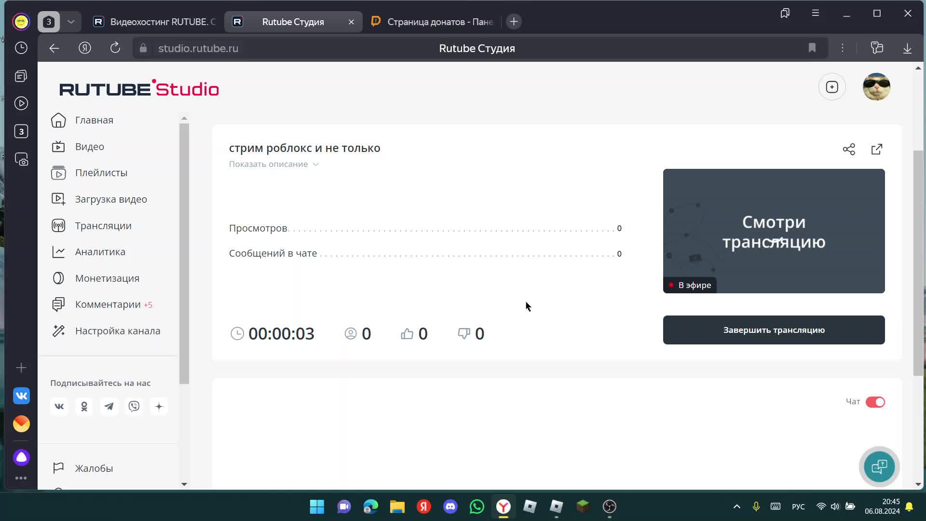
Task: Open tab group dropdown arrow
Action: [71, 22]
